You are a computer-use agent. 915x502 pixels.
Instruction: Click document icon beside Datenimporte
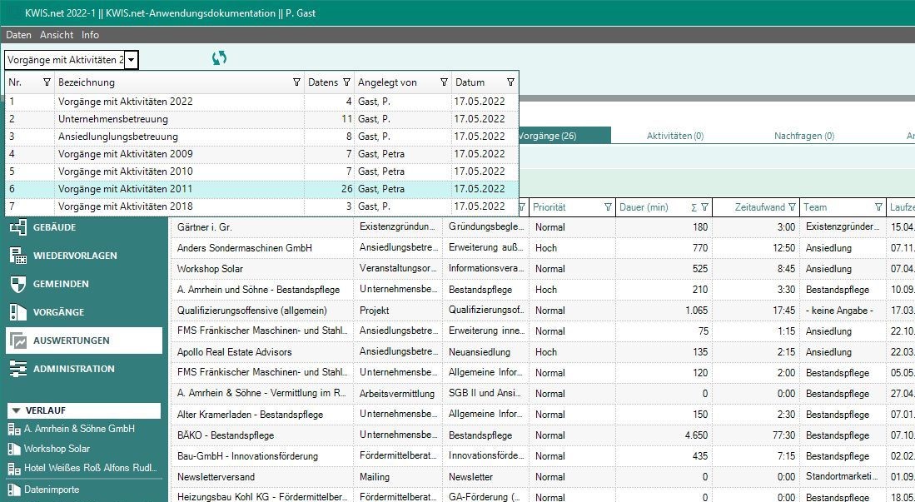click(14, 490)
